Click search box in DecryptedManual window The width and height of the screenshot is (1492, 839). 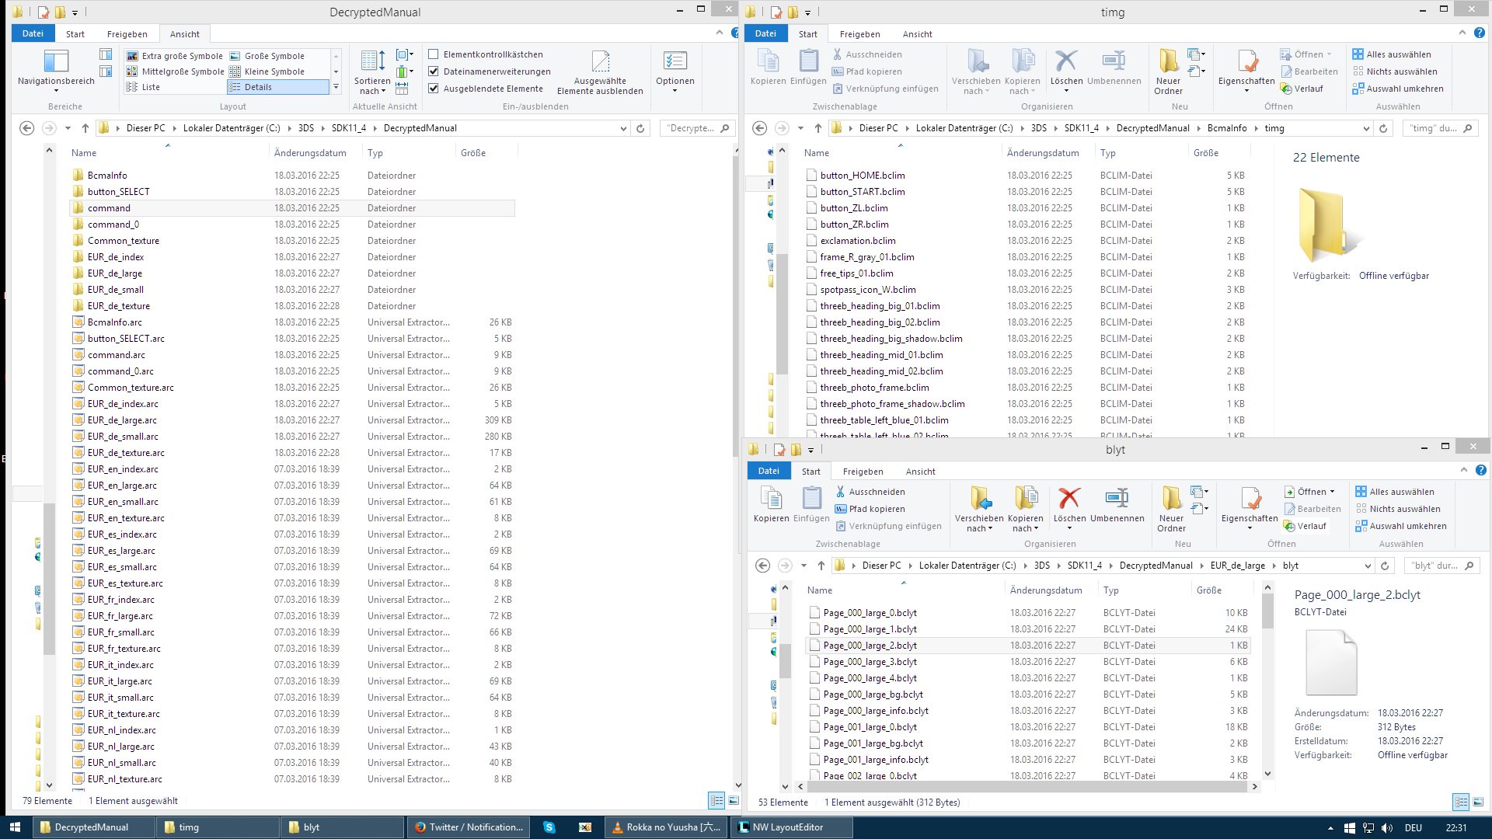pyautogui.click(x=696, y=128)
